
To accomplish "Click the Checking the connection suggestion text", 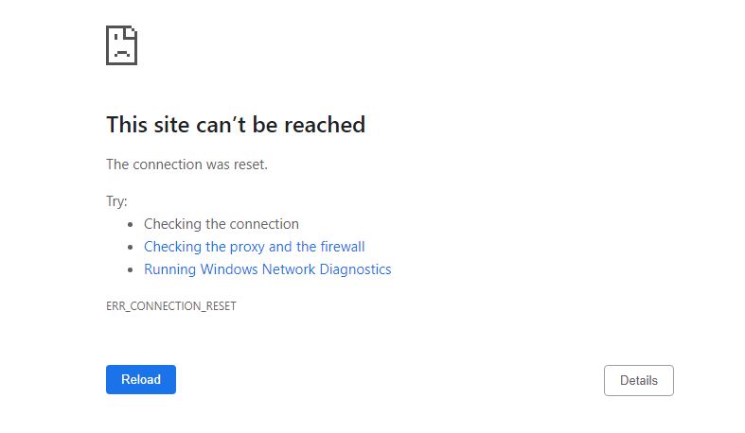I will 222,224.
